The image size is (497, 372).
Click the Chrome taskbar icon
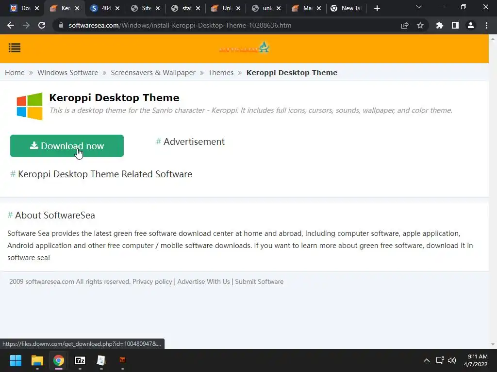(x=59, y=360)
